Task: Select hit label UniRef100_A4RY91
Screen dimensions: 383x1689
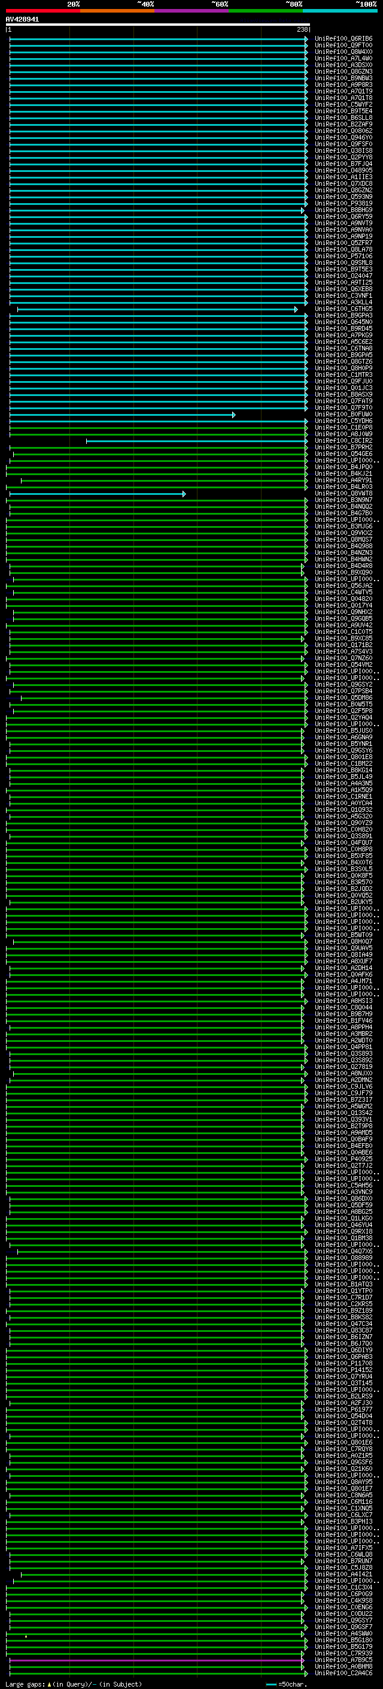Action: [x=343, y=480]
